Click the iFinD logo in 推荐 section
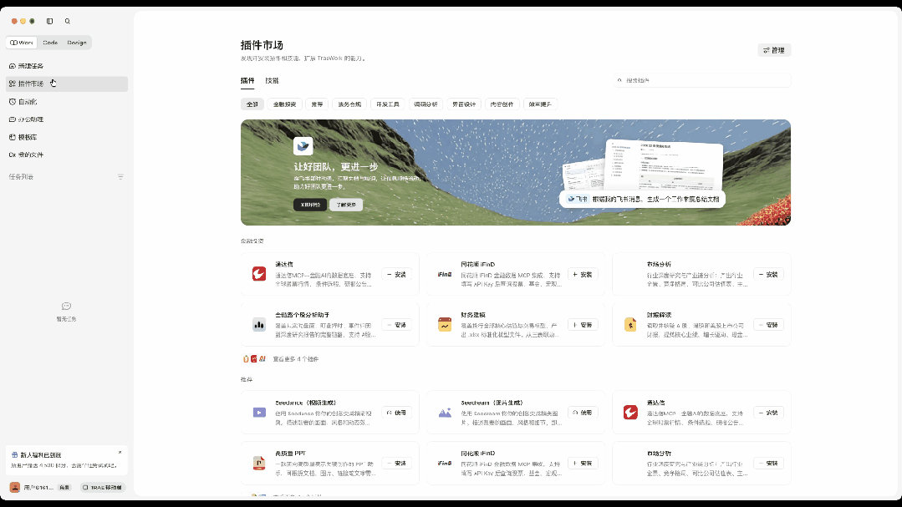This screenshot has width=902, height=507. pyautogui.click(x=445, y=464)
